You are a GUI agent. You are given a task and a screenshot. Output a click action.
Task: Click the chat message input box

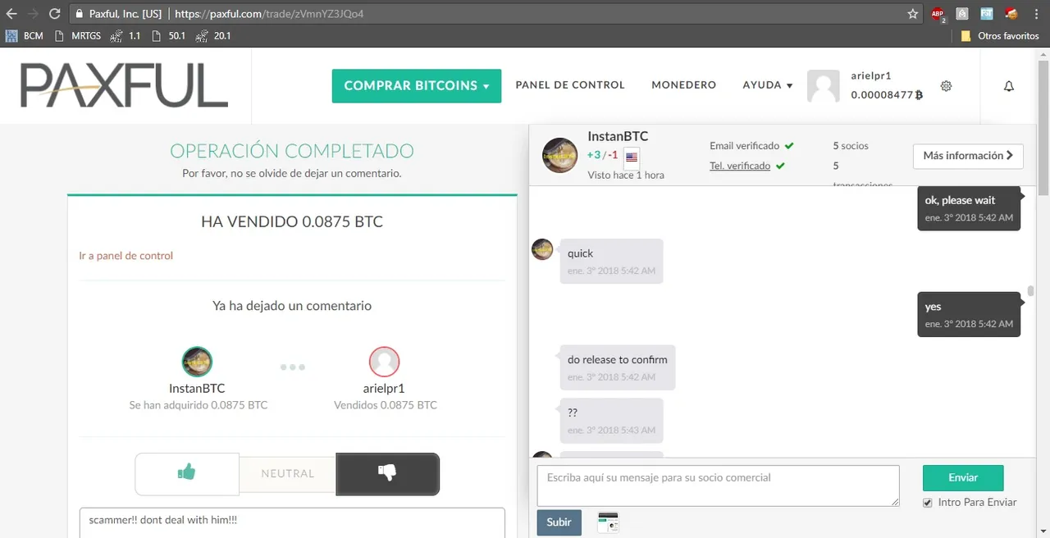[x=718, y=486]
